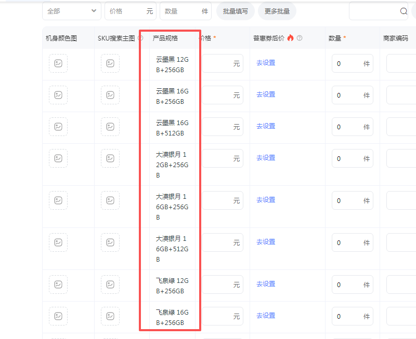Image resolution: width=416 pixels, height=339 pixels.
Task: Upload body color image for 云墨黑 12GB+256GB
Action: [x=58, y=63]
